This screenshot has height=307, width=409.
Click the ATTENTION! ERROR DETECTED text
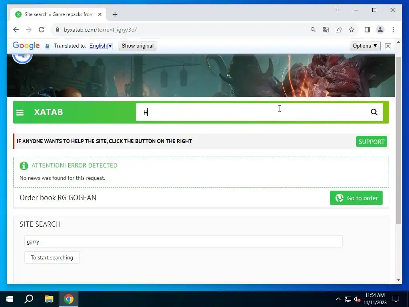pyautogui.click(x=74, y=165)
